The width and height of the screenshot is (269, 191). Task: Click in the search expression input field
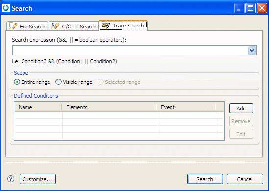point(130,51)
